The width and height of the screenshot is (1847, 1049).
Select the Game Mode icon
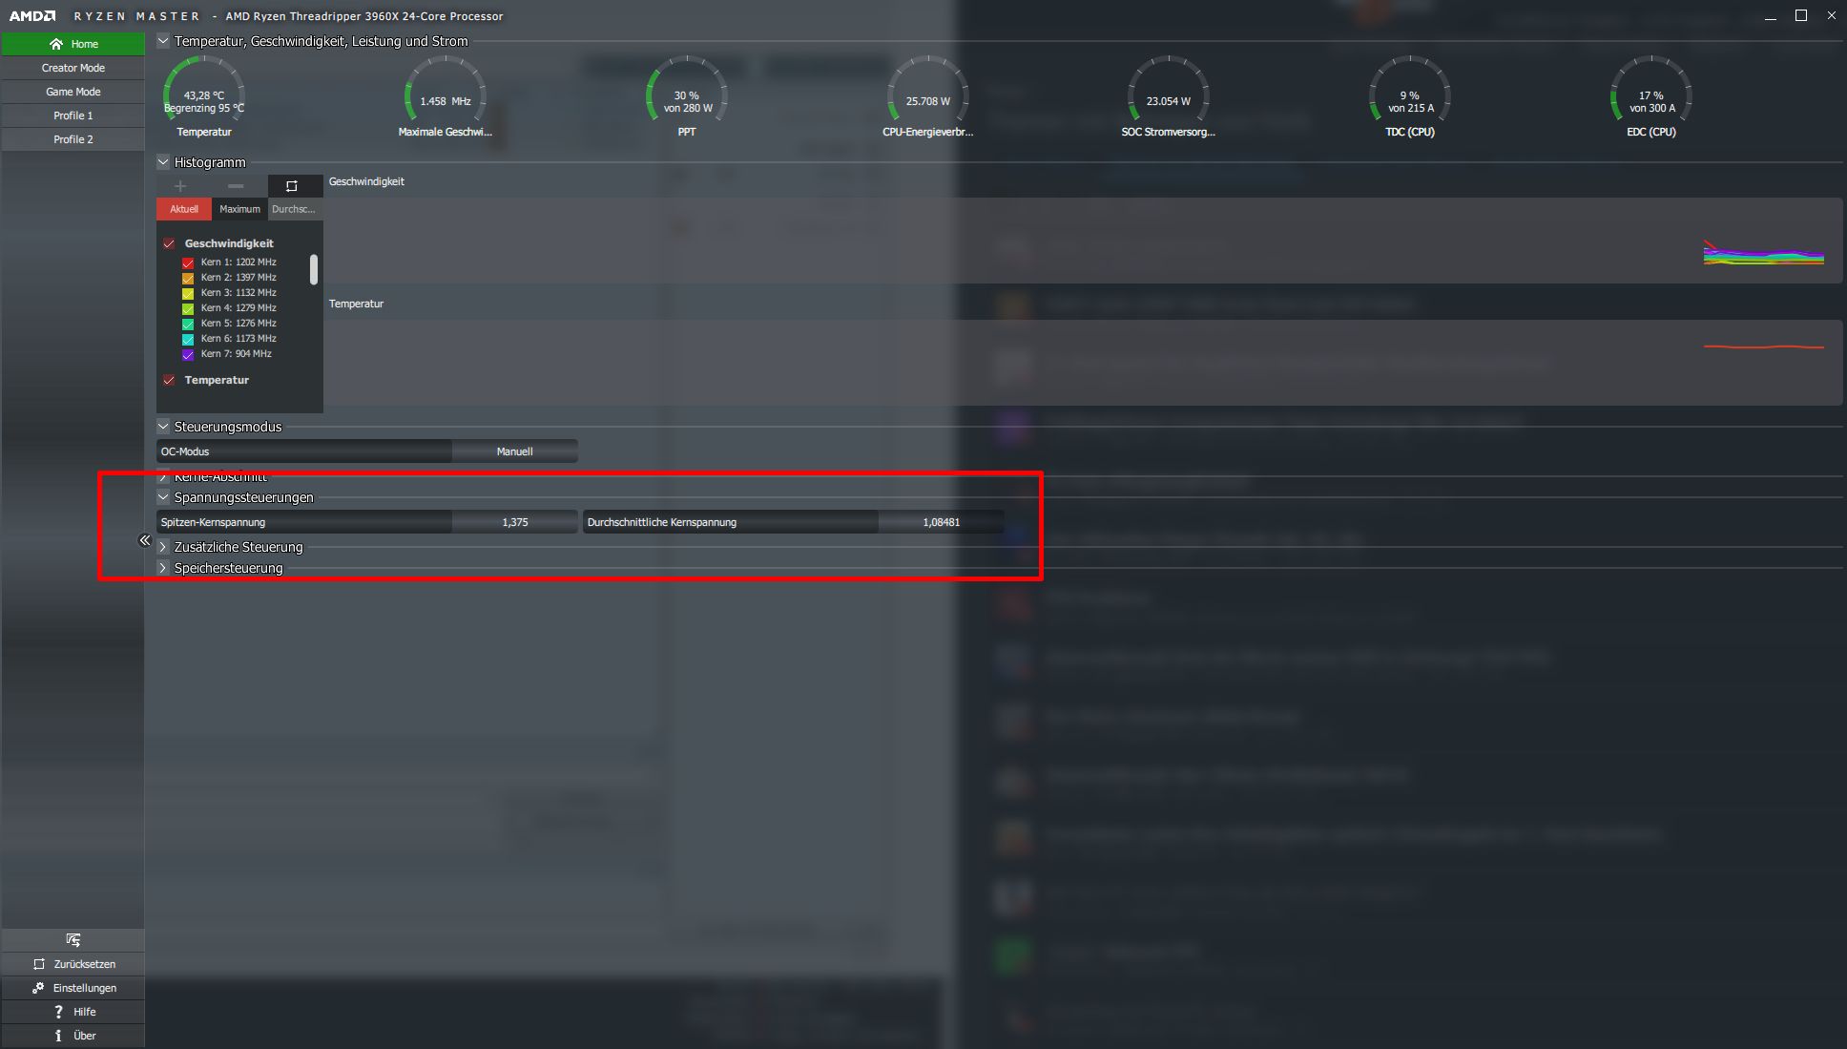pos(73,92)
